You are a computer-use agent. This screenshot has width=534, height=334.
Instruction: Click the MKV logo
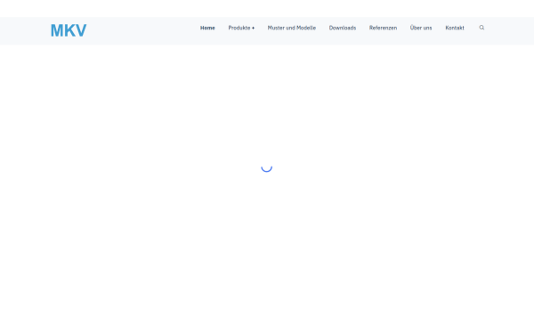click(69, 30)
